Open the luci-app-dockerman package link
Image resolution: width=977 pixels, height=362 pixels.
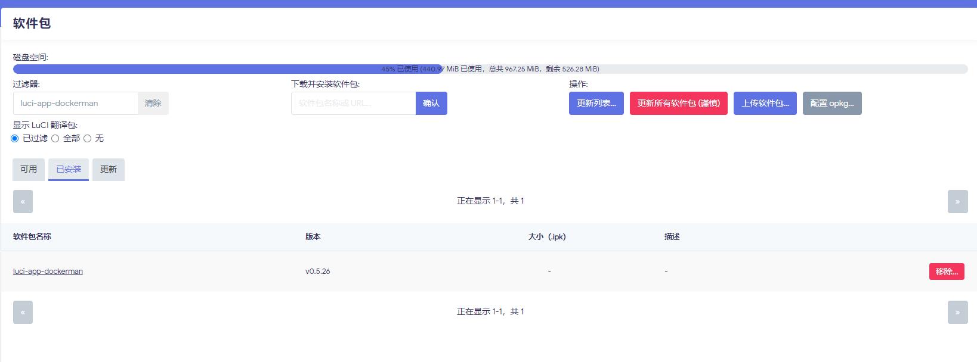point(48,271)
